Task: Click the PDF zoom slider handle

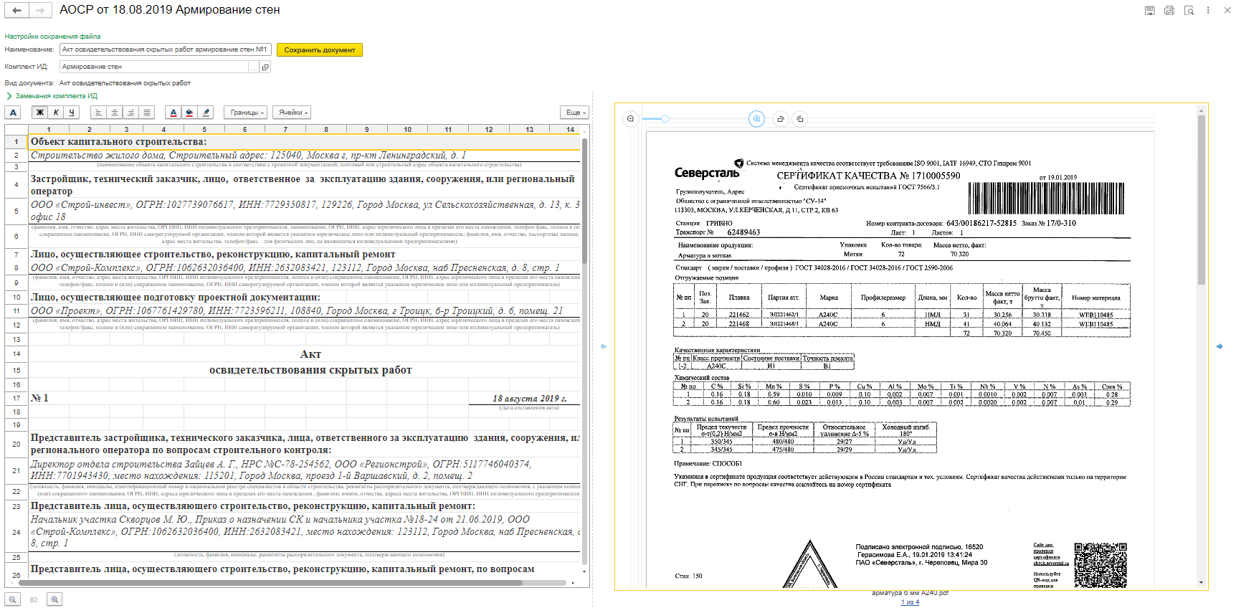Action: click(665, 119)
